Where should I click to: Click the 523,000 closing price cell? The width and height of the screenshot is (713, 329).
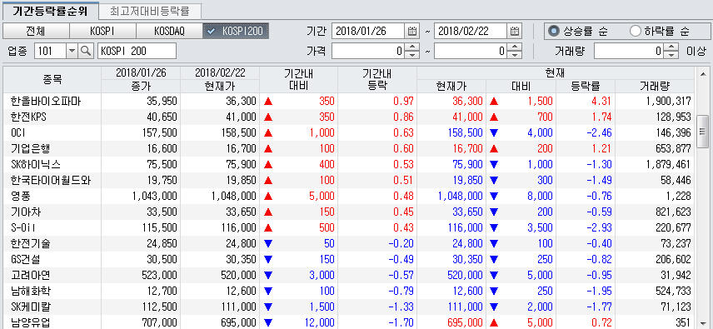click(141, 275)
